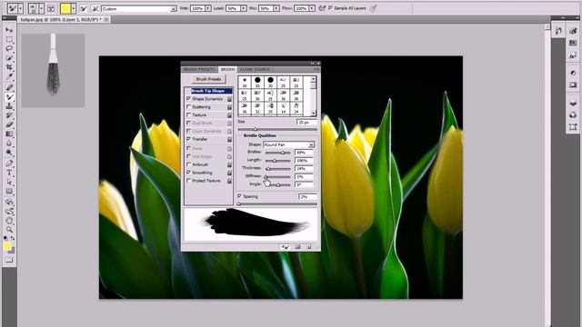Select the Pen tool

[x=9, y=163]
